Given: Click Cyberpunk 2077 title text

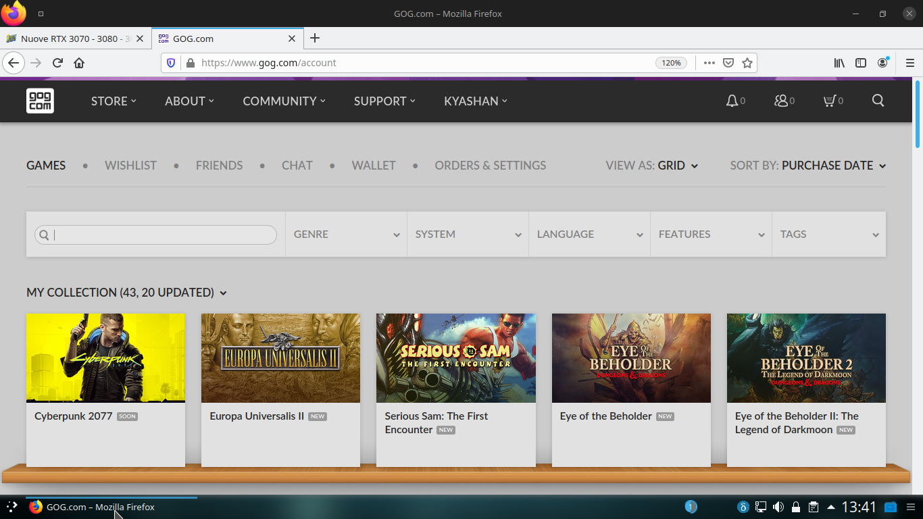Looking at the screenshot, I should (74, 416).
